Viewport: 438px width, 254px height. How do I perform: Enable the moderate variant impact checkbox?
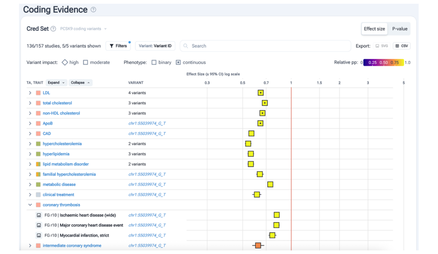[86, 63]
